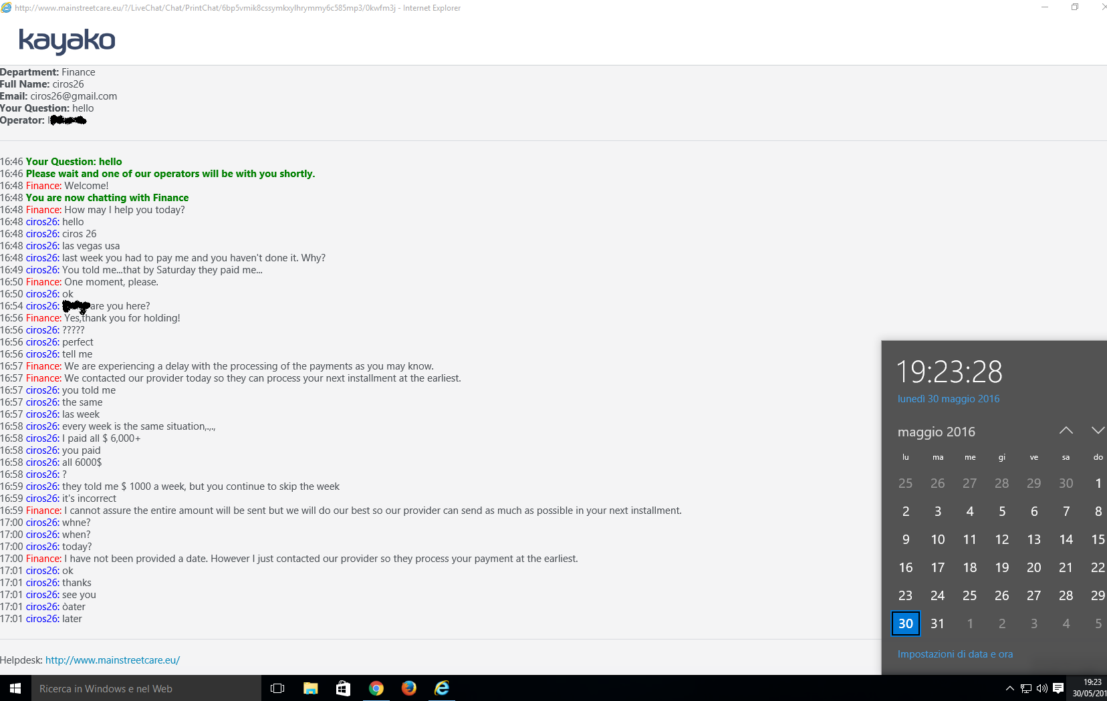Open the mainstreetcare.eu helpdesk link

click(x=112, y=660)
